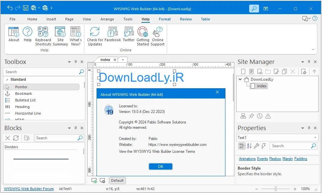Click the Blocks delete X icon
The image size is (322, 193).
[x=8, y=138]
